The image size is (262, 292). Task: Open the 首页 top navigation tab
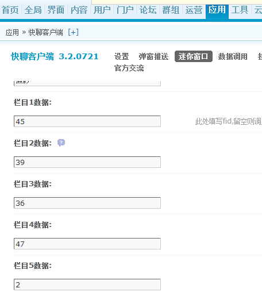pyautogui.click(x=10, y=10)
